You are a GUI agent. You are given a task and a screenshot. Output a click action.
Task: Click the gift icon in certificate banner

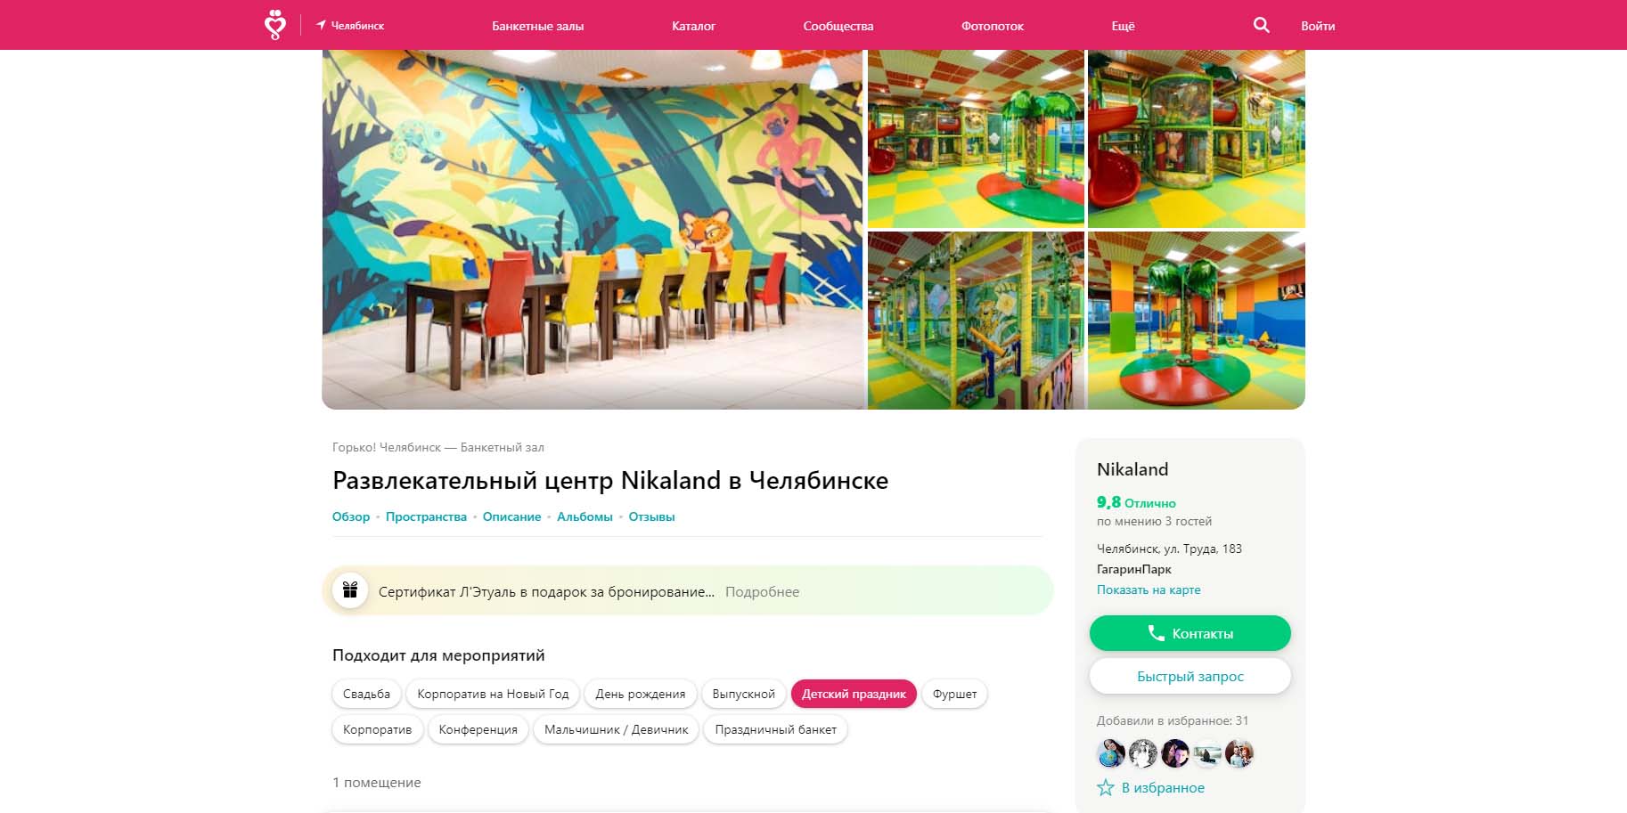coord(350,590)
